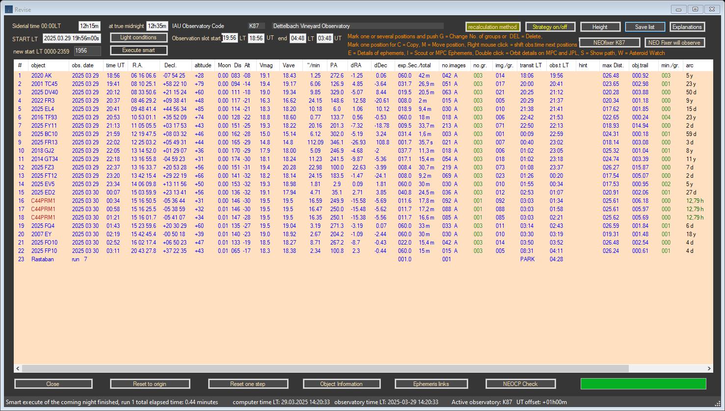Viewport: 725px width, 411px height.
Task: Select object 2007 EY
Action: coord(41,234)
